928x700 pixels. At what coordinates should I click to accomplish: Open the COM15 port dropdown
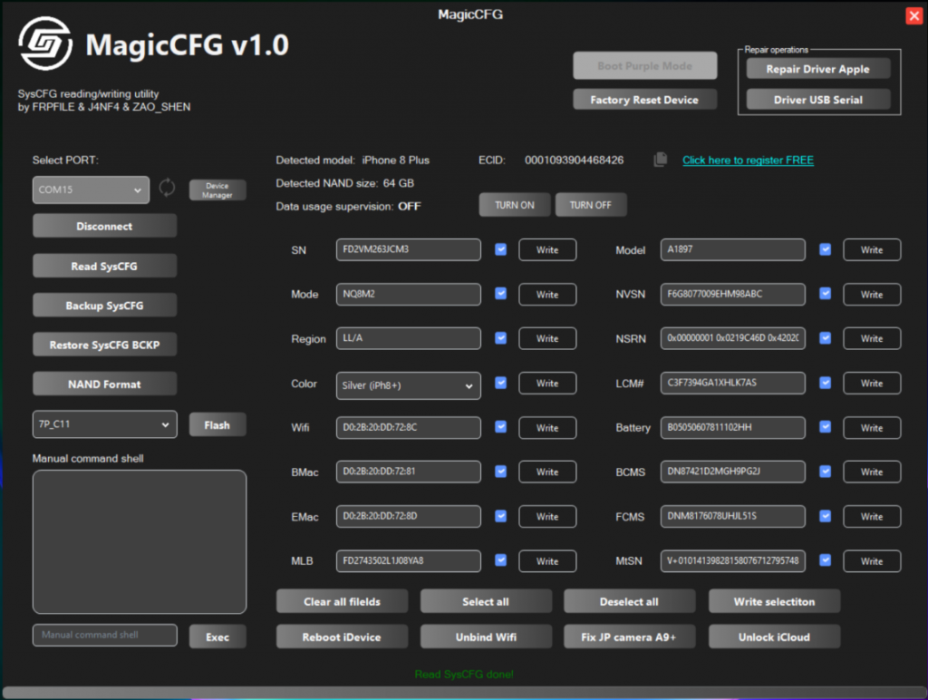pyautogui.click(x=91, y=190)
